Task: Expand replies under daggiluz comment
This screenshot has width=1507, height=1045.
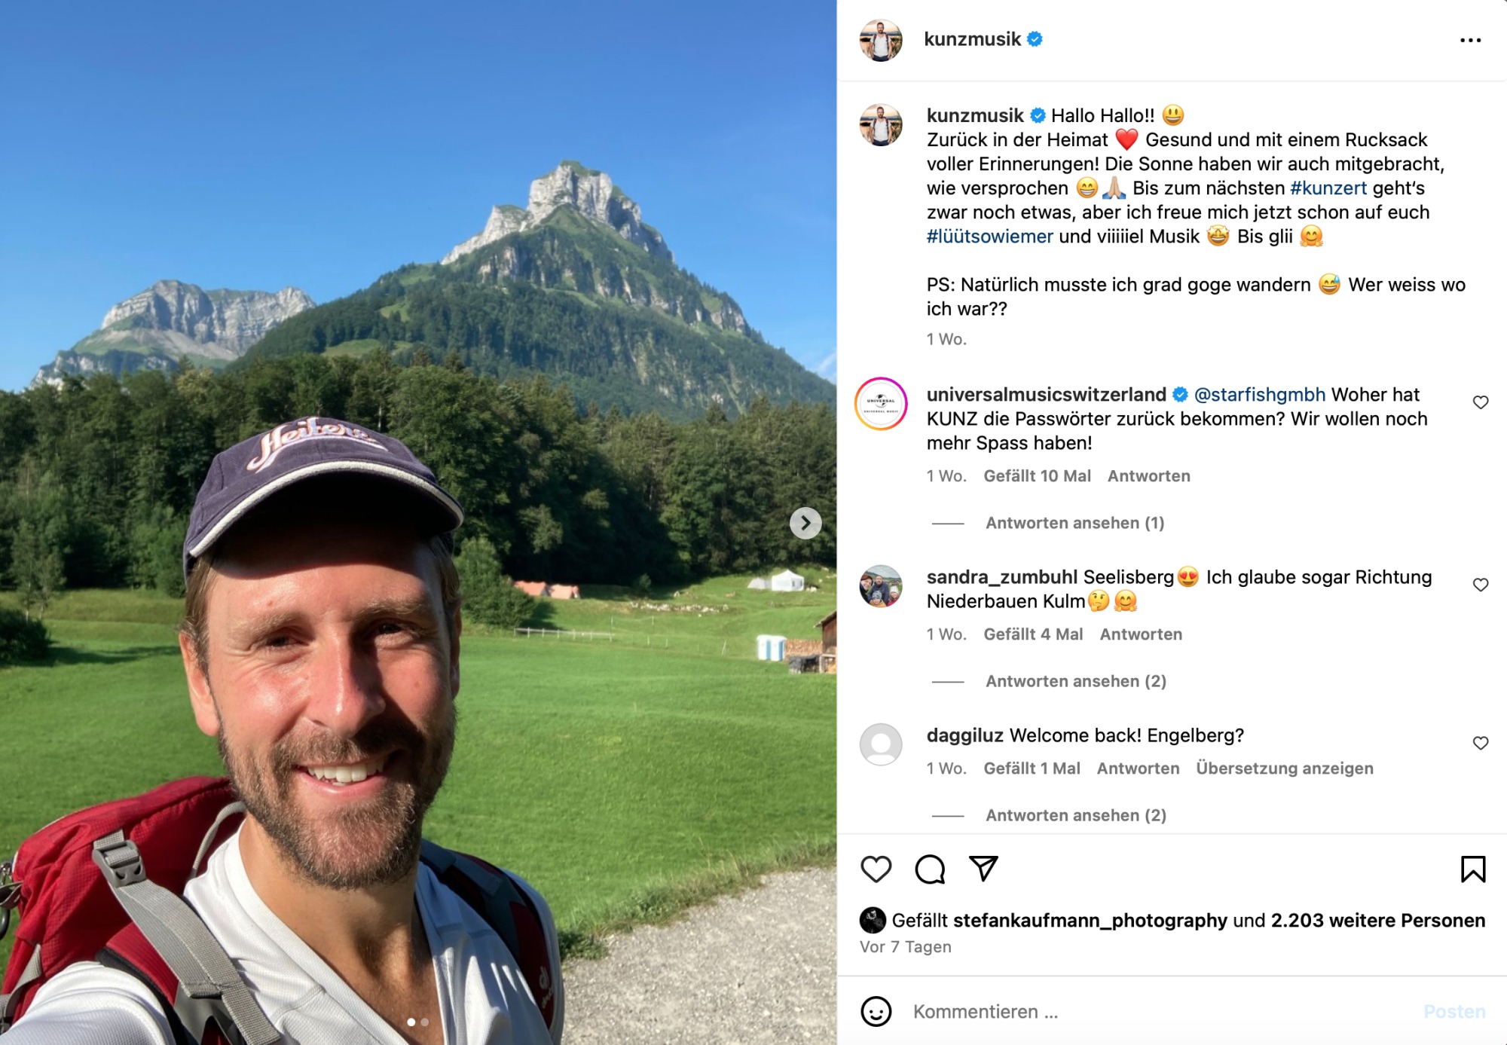Action: tap(1075, 815)
